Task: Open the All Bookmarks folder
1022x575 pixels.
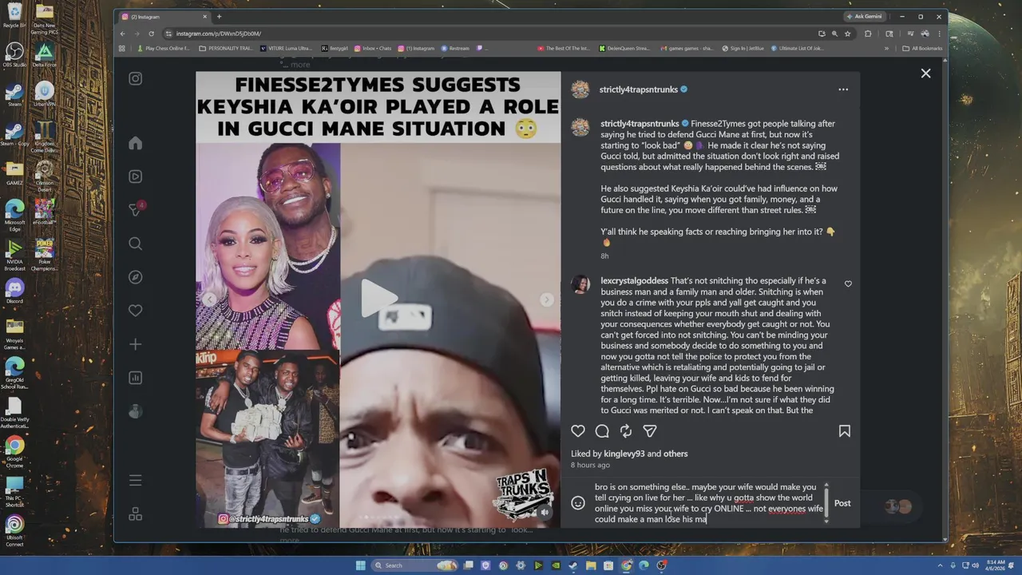Action: [x=921, y=48]
